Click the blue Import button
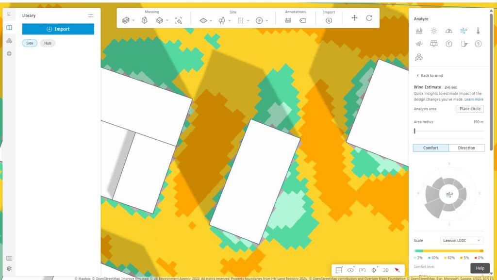Screen dimensions: 497x280 58,29
